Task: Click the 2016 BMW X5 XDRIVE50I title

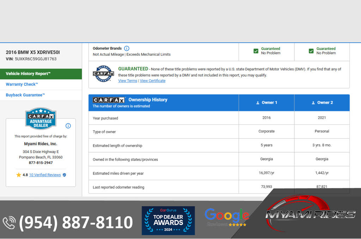Action: [x=33, y=52]
